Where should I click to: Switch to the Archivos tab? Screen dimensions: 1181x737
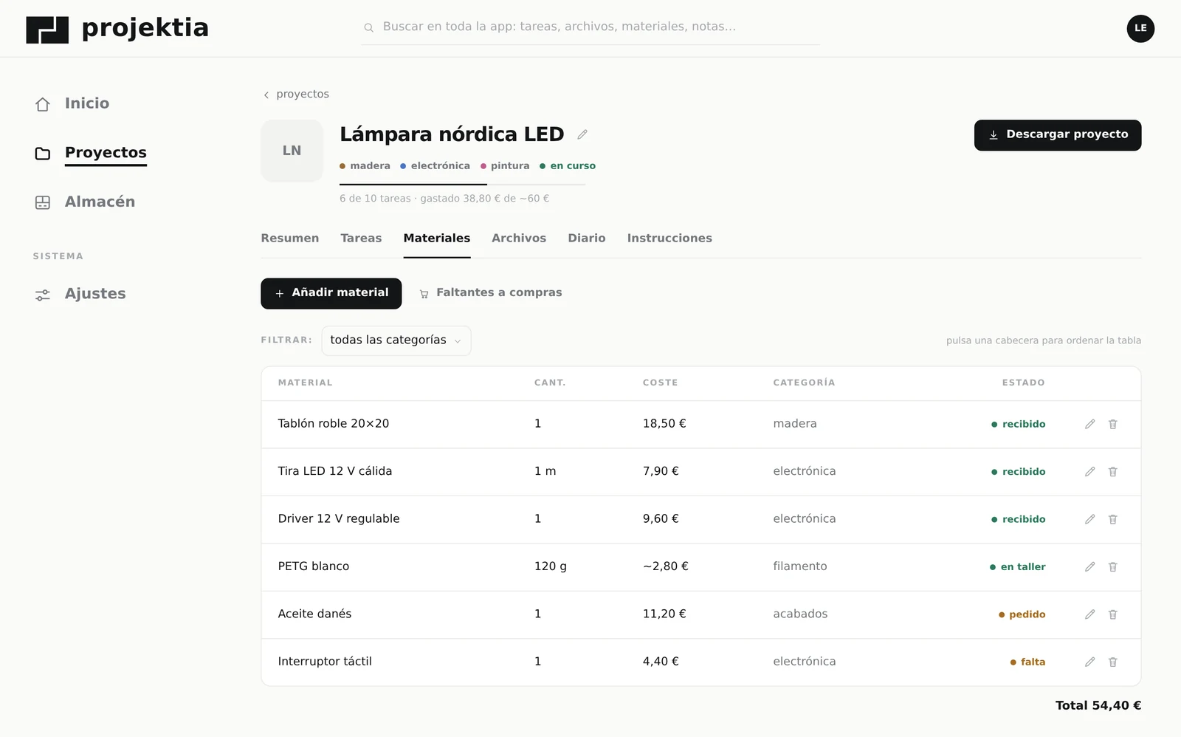click(x=519, y=238)
